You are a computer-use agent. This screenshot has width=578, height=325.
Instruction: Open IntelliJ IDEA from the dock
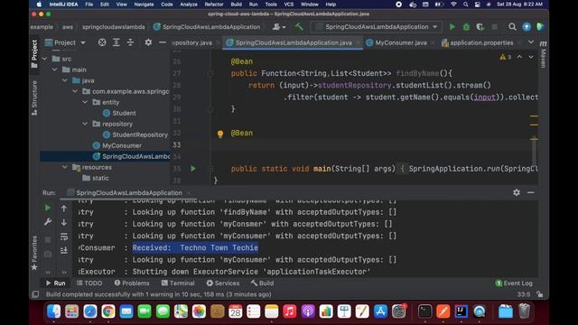(x=461, y=311)
